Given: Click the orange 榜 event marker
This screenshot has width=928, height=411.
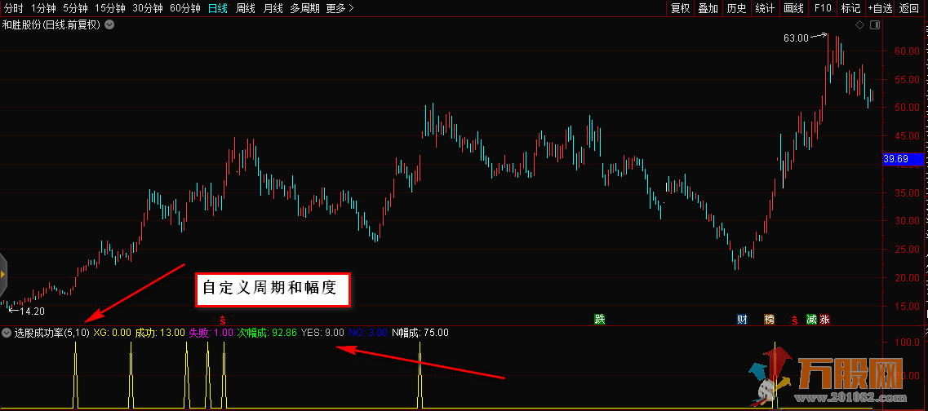Looking at the screenshot, I should point(769,319).
